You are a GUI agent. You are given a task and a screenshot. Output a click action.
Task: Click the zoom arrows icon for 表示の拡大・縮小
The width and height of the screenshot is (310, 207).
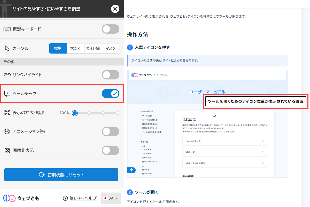[x=6, y=113]
